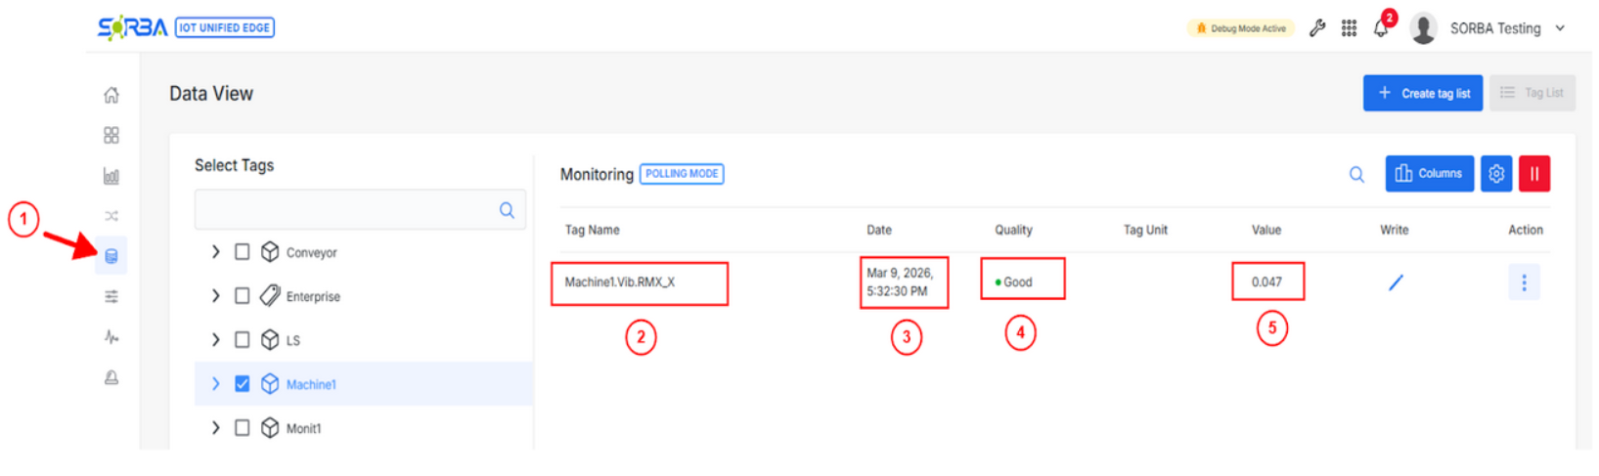The width and height of the screenshot is (1599, 476).
Task: Open the Columns button
Action: [x=1428, y=174]
